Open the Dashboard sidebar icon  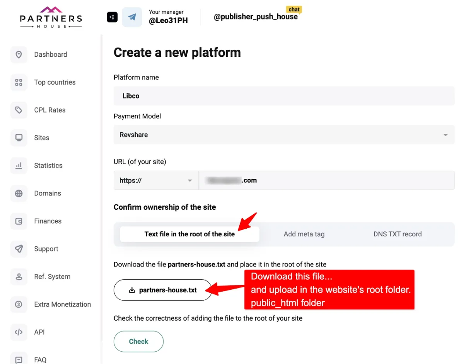click(x=19, y=55)
